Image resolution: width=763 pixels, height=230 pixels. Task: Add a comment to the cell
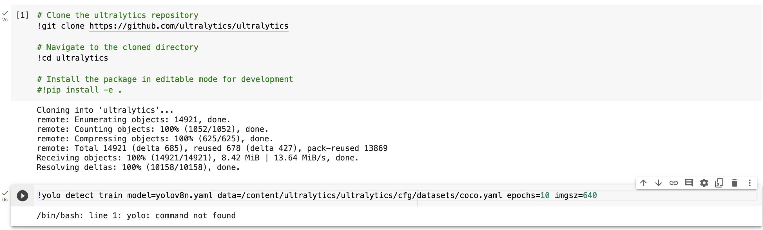pos(689,183)
